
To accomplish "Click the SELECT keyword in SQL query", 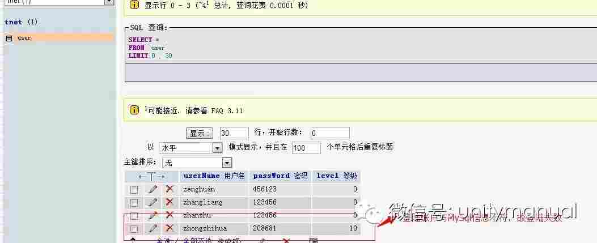I will coord(140,40).
